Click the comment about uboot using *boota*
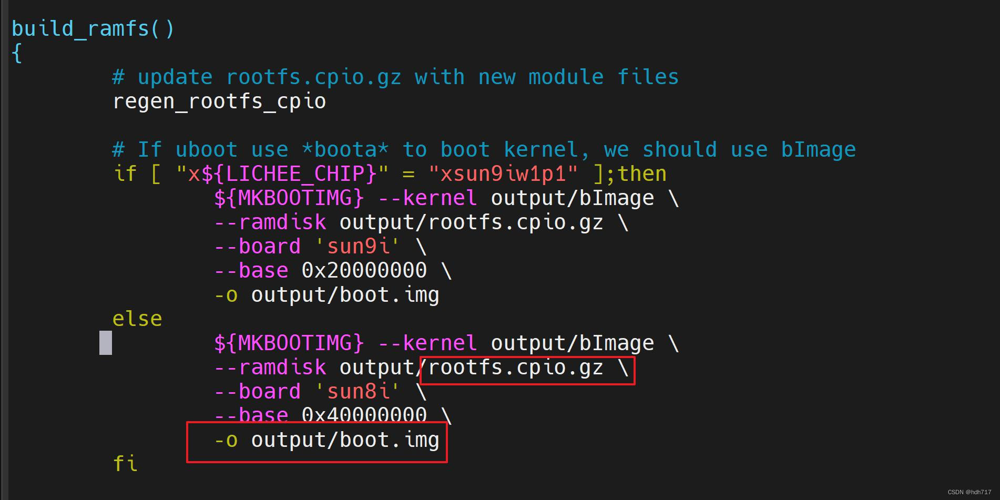Viewport: 1000px width, 500px height. tap(484, 150)
